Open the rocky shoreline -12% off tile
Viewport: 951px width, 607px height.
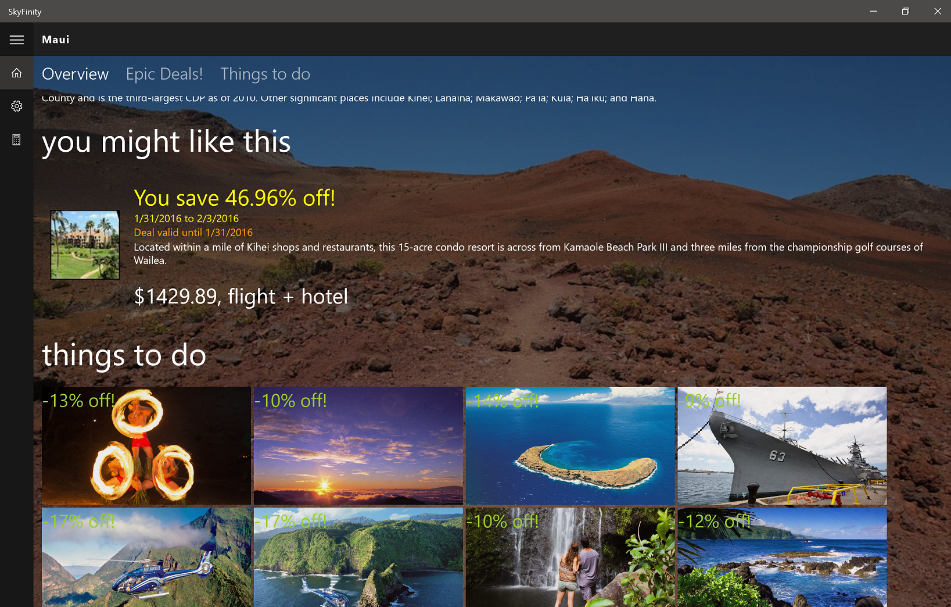tap(783, 558)
